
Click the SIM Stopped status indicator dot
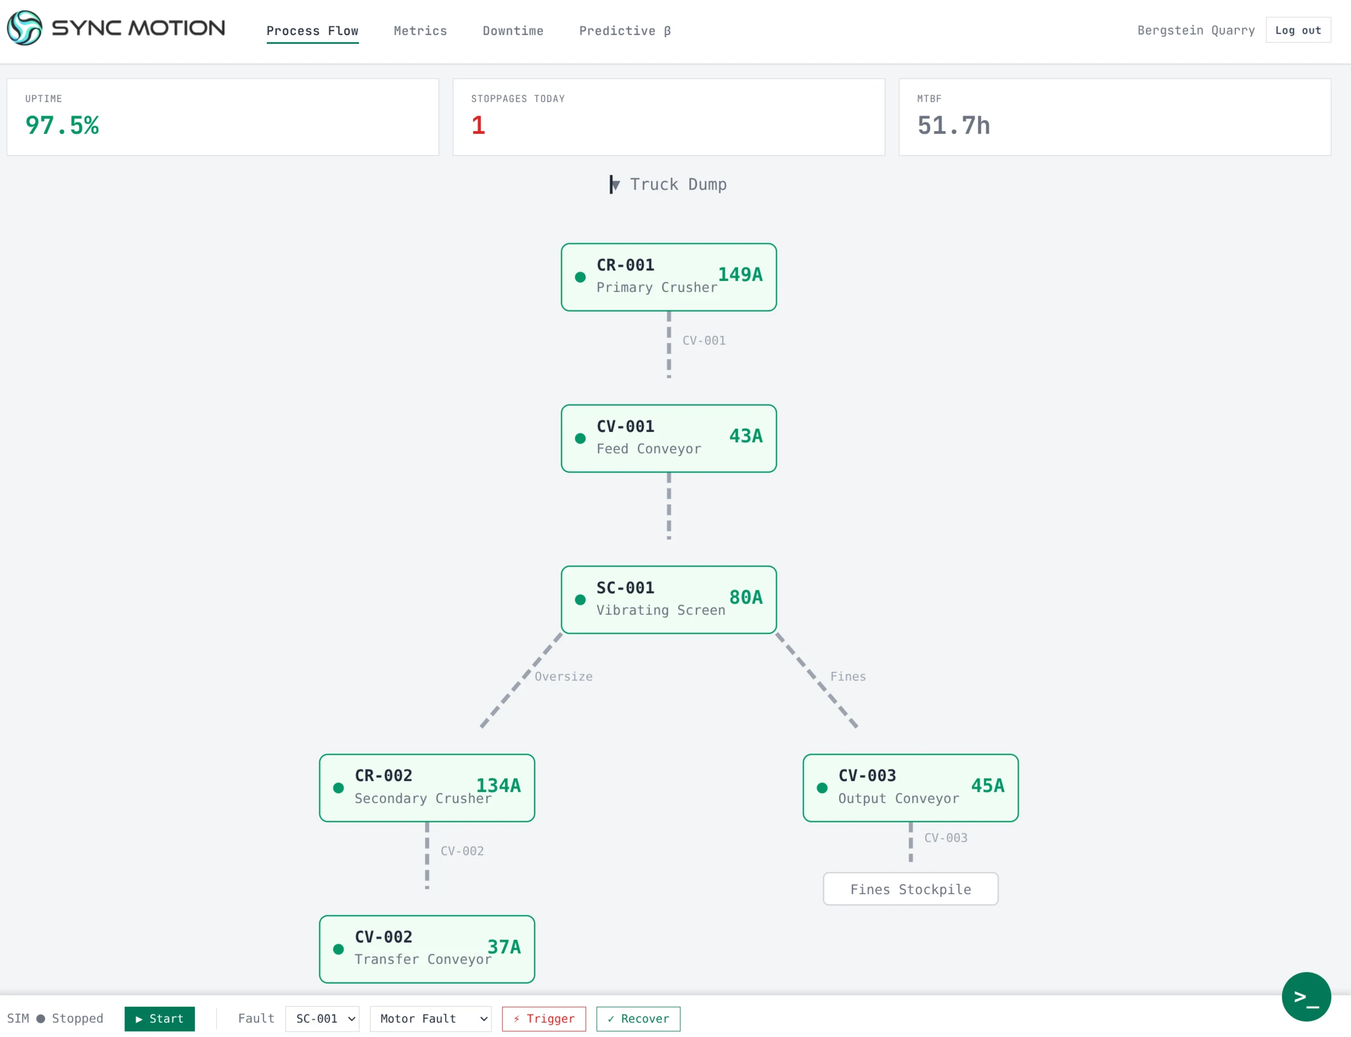click(x=41, y=1018)
